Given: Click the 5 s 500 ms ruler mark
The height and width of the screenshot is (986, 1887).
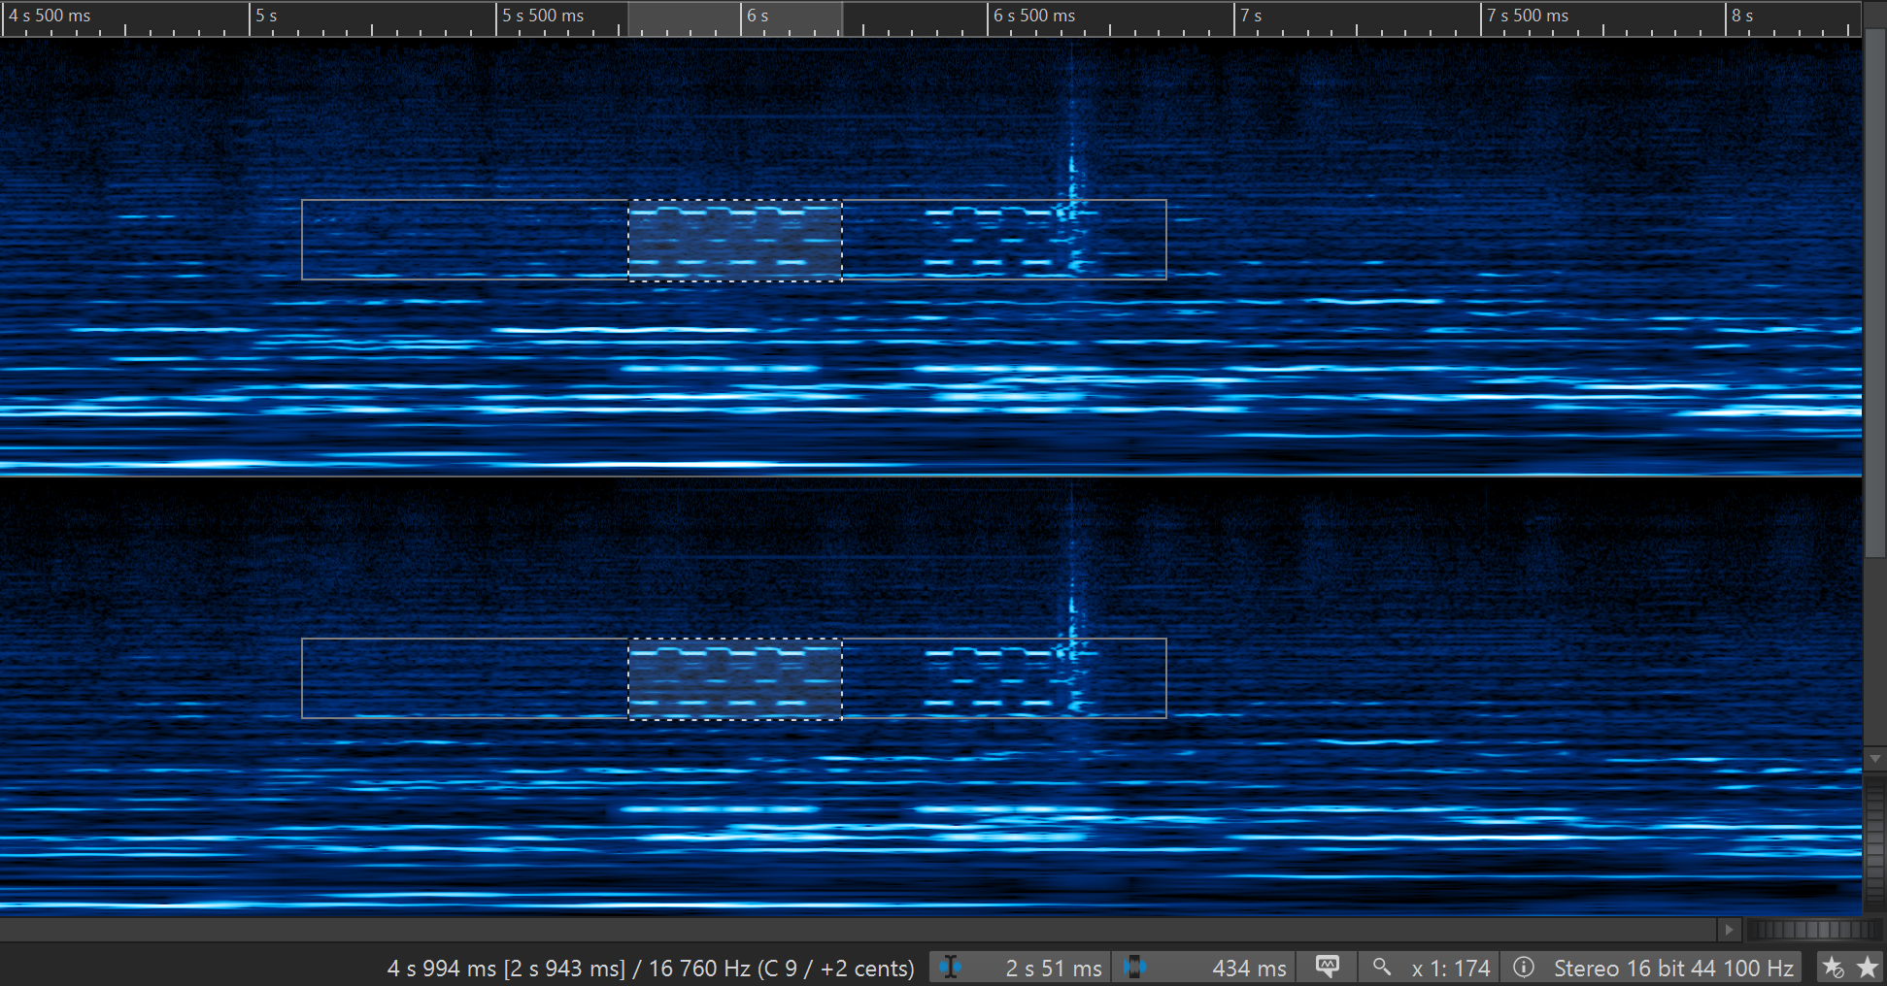Looking at the screenshot, I should coord(543,16).
